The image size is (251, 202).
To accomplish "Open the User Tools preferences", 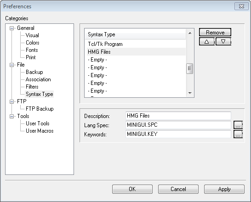I will [37, 123].
